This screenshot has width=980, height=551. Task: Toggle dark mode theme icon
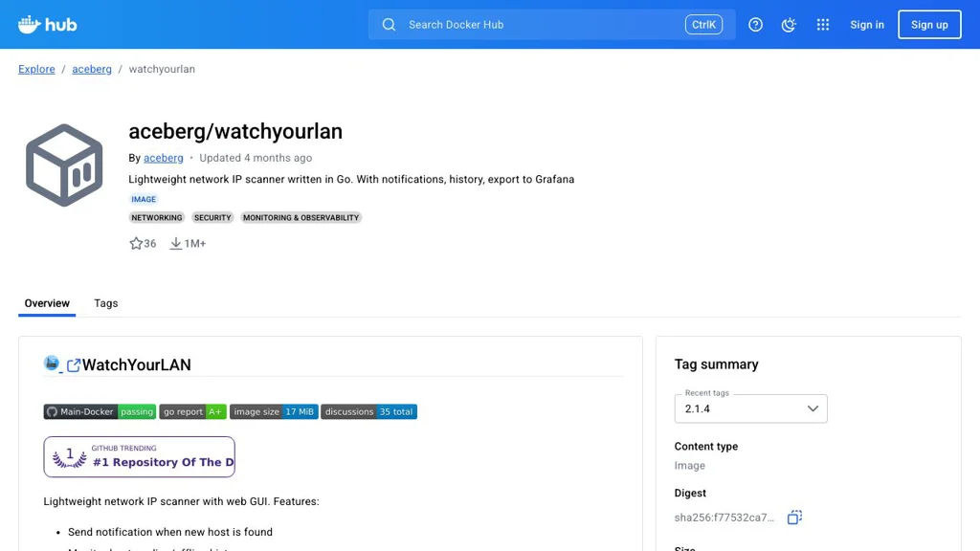tap(789, 24)
